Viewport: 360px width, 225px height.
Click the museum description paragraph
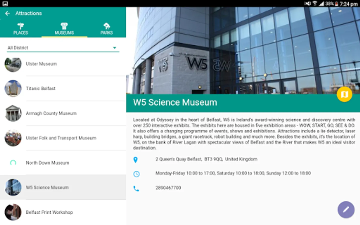coord(244,134)
